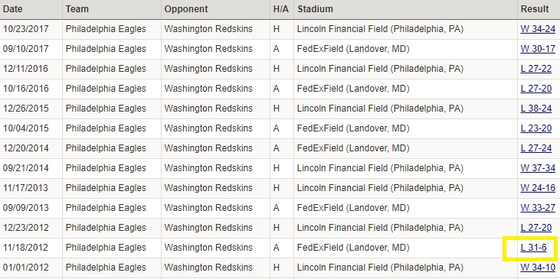Sort by the Result column header

tap(535, 9)
